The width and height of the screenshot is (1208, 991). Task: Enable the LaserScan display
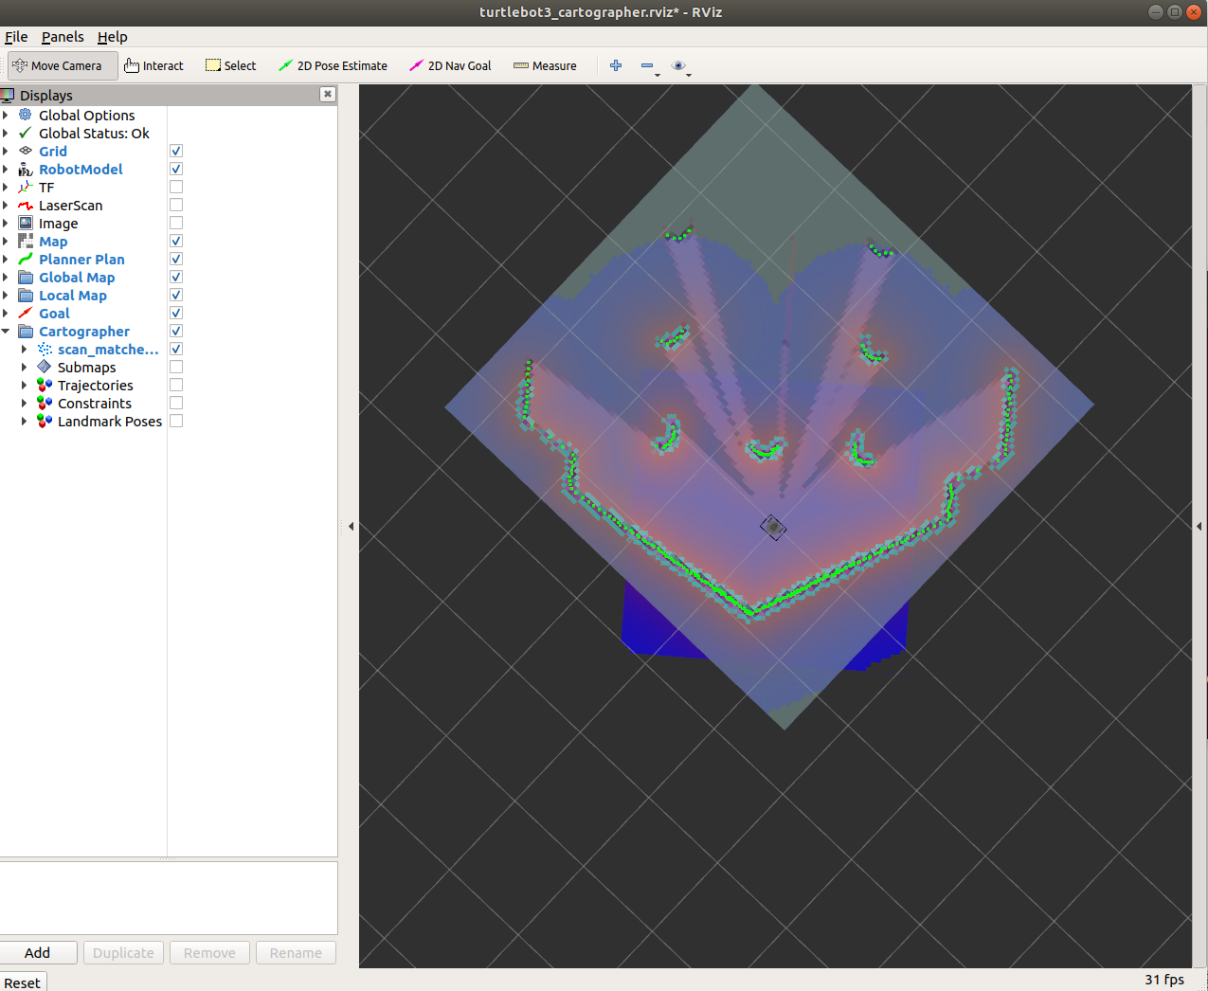(175, 204)
